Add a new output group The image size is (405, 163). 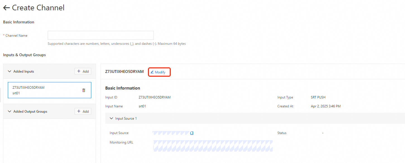click(x=83, y=111)
